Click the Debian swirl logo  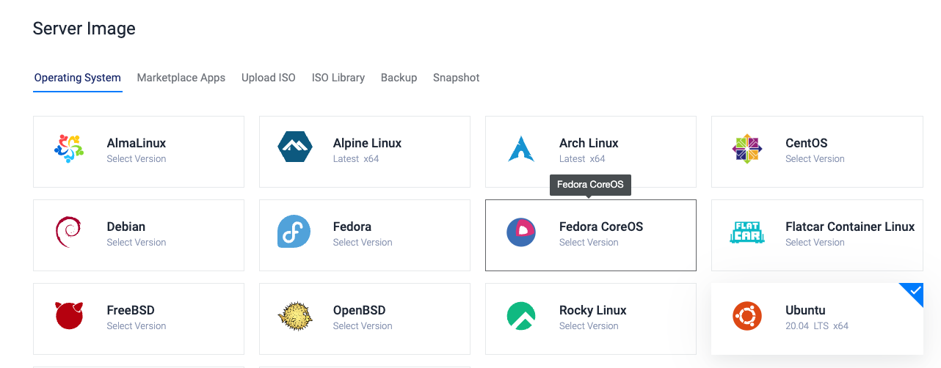click(x=69, y=232)
